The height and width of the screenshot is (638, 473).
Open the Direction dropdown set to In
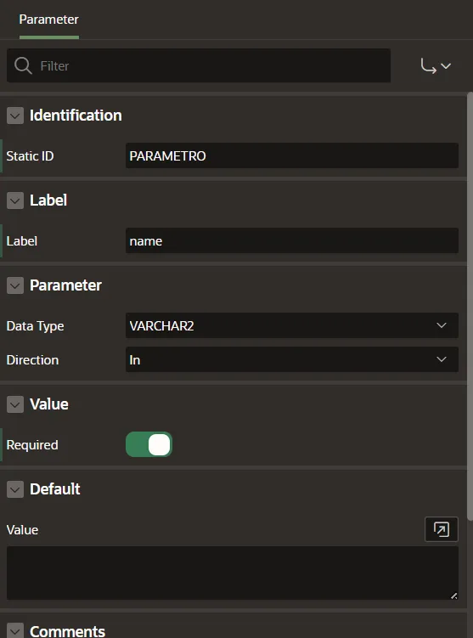pos(291,359)
